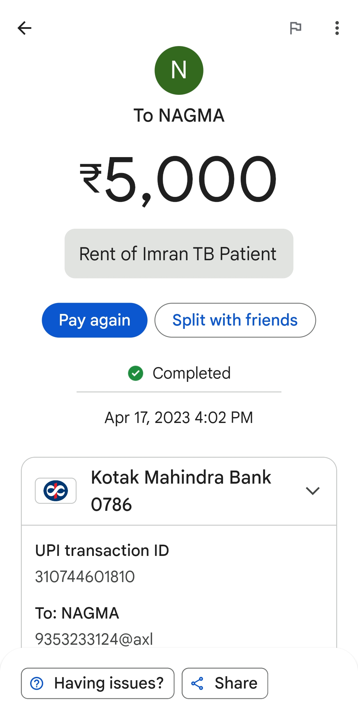358x719 pixels.
Task: Open the three-dot overflow menu
Action: [337, 28]
